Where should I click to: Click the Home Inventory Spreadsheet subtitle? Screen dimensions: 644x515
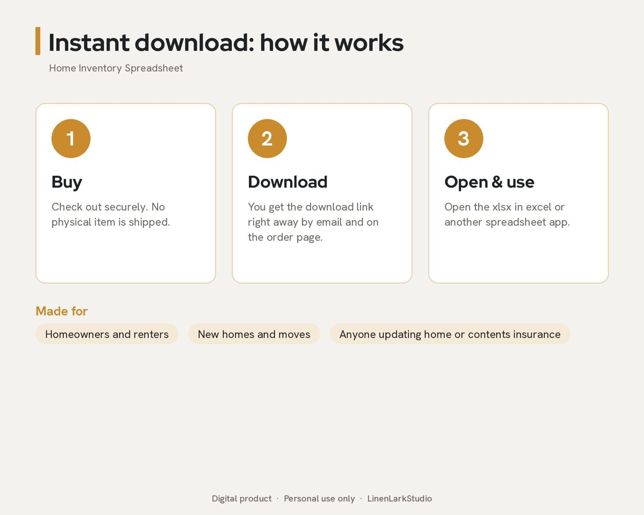pyautogui.click(x=116, y=68)
